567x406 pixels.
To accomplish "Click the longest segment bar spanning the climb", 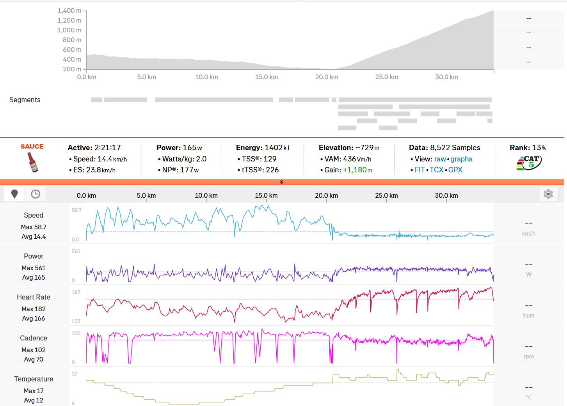I will point(415,100).
